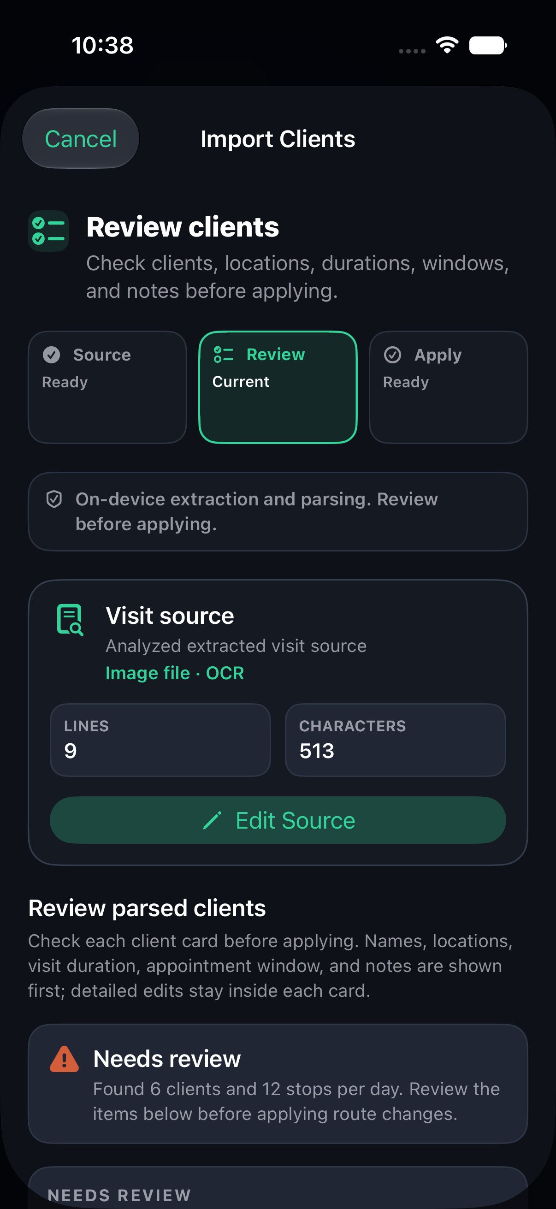Click the Review clients checklist icon
The image size is (556, 1209).
[x=48, y=231]
